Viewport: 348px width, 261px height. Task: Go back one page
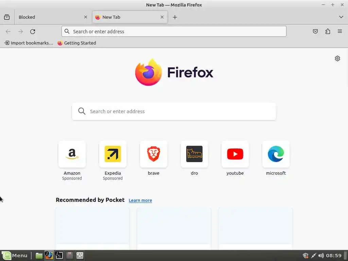(x=8, y=32)
